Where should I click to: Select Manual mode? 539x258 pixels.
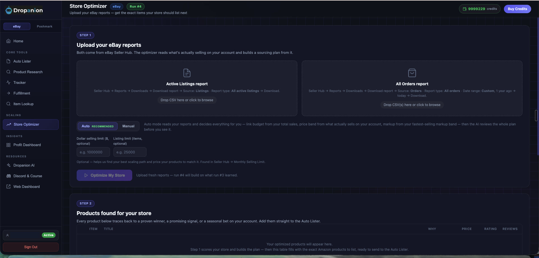128,126
